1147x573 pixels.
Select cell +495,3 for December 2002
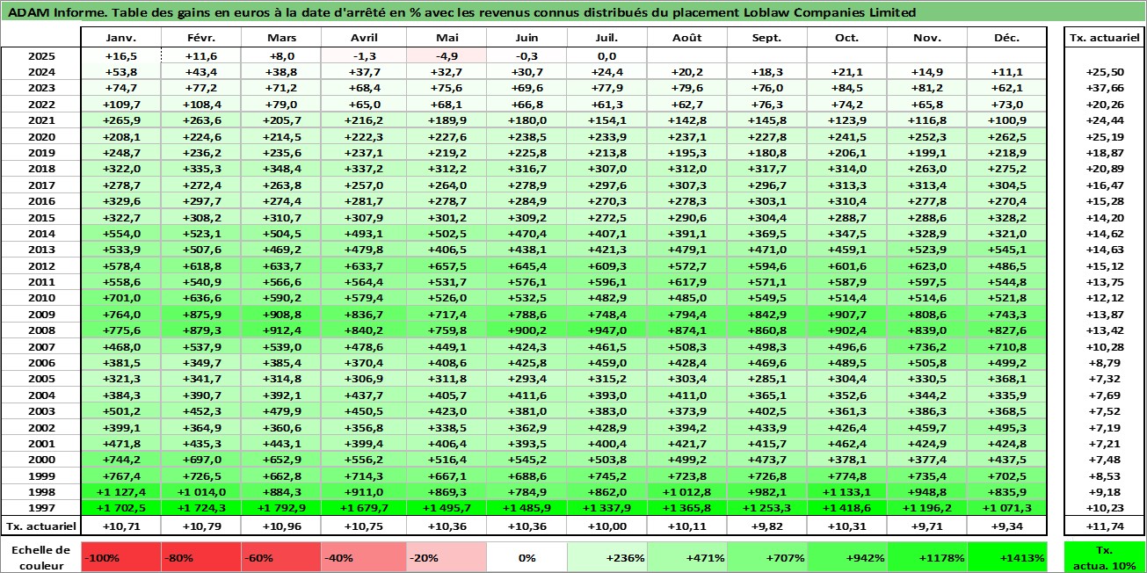coord(1007,427)
